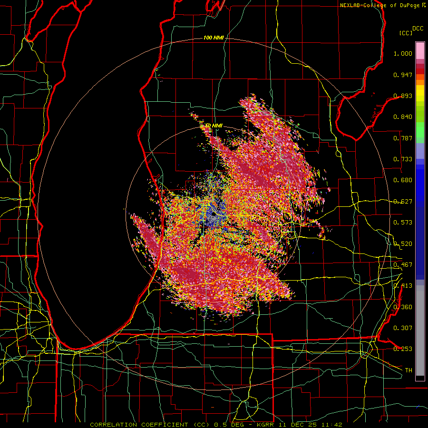Screen dimensions: 428x428
Task: Click the TH threshold label
Action: click(409, 370)
